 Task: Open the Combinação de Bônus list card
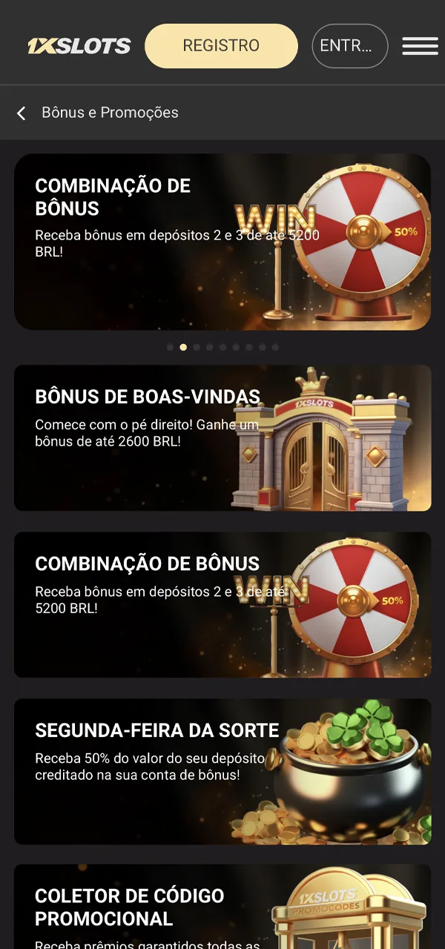(x=222, y=604)
